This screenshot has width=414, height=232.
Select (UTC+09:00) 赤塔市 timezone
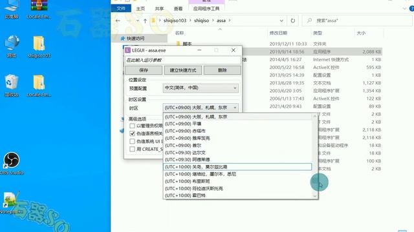[237, 131]
